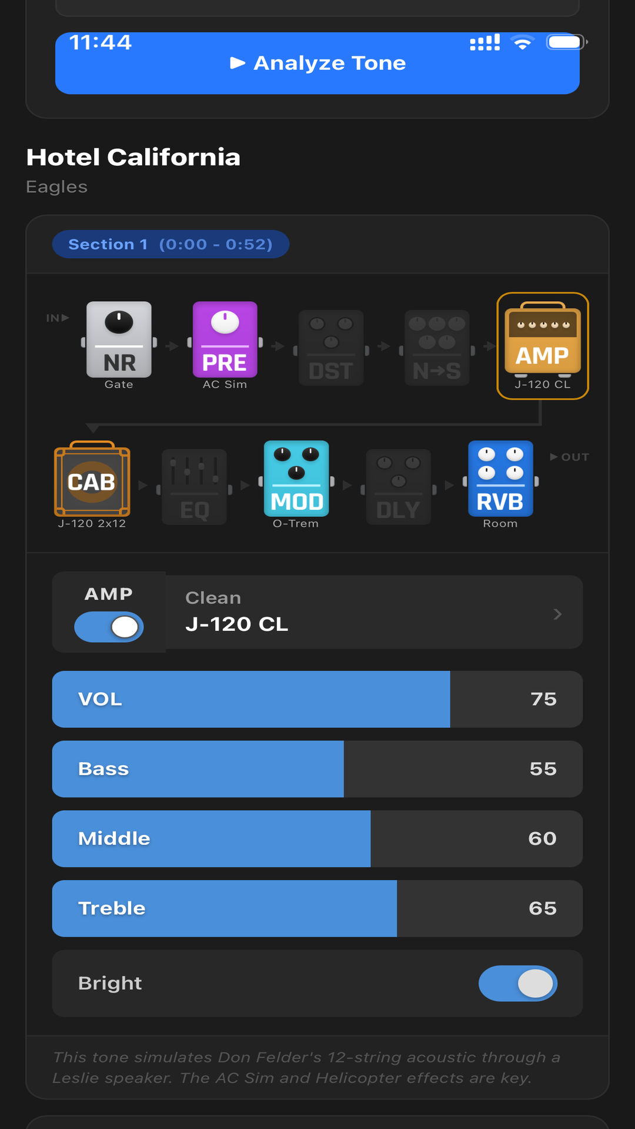Select the disabled DLY pedal
Image resolution: width=635 pixels, height=1129 pixels.
click(x=398, y=486)
